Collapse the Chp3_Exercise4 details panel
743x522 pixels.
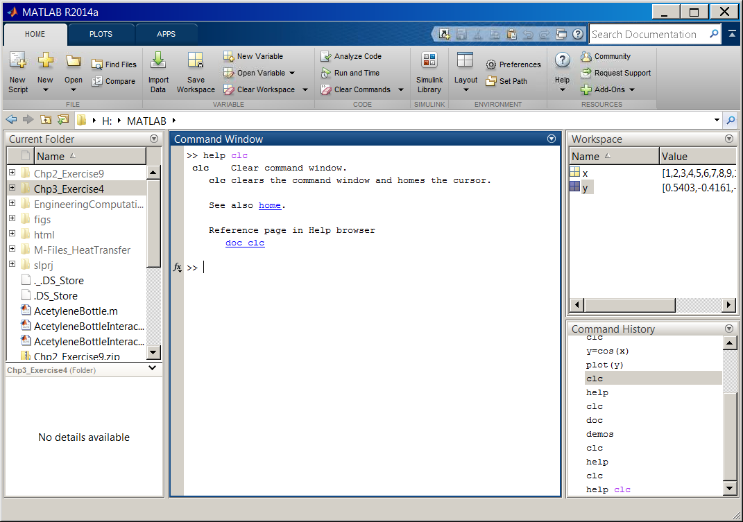click(x=153, y=368)
